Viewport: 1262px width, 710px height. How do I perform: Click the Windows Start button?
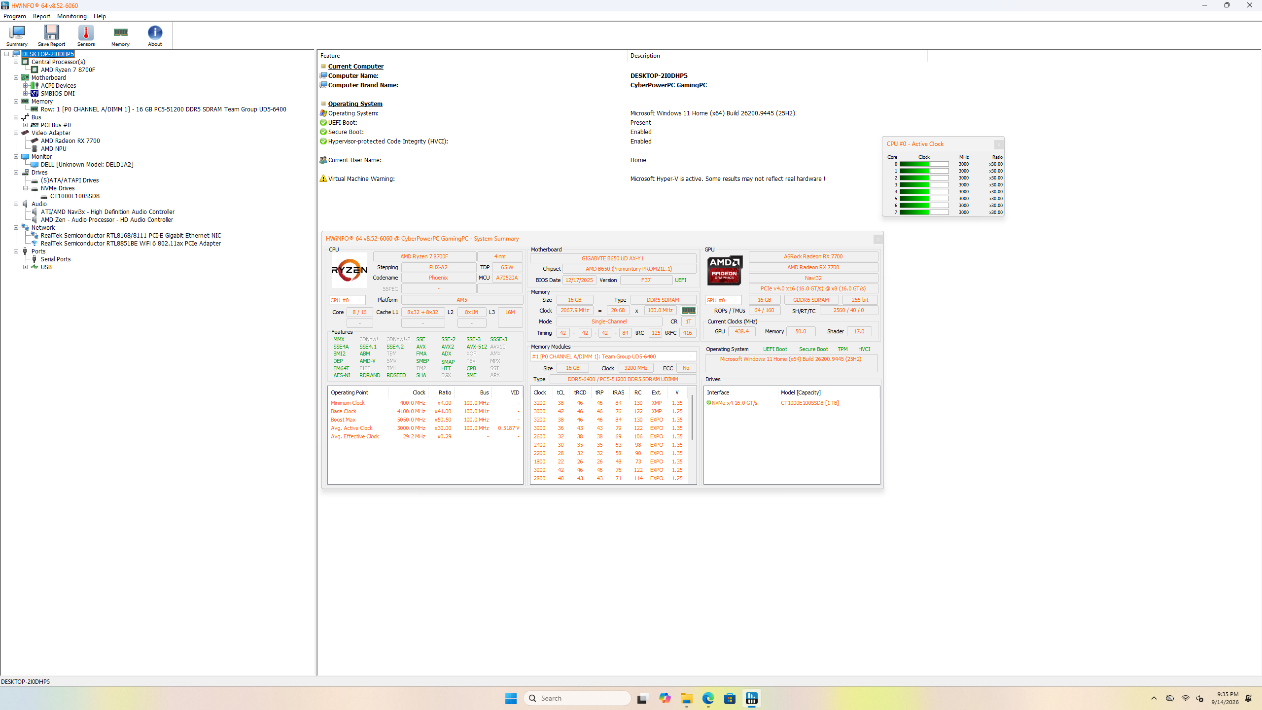(511, 698)
